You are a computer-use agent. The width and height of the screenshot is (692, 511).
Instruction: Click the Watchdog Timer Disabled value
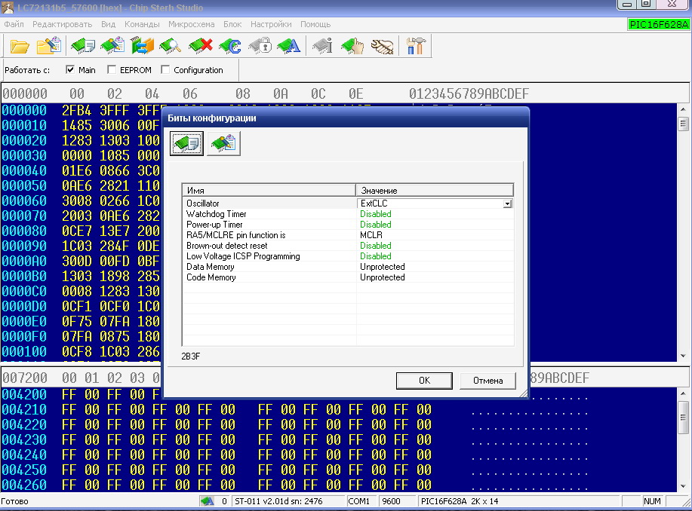[376, 214]
